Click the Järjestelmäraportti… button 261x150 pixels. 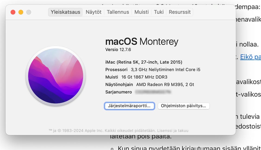pos(129,106)
